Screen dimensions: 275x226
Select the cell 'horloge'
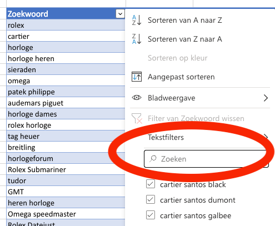click(66, 47)
